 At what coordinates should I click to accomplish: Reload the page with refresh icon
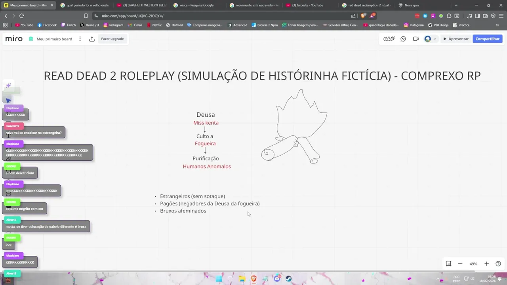pyautogui.click(x=21, y=16)
